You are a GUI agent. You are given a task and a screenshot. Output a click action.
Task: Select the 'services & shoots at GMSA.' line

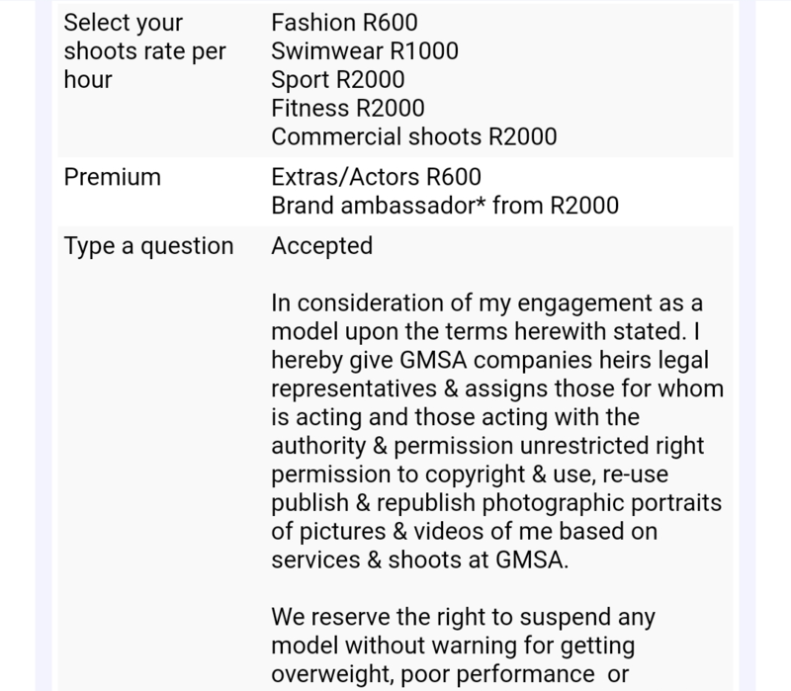pyautogui.click(x=419, y=560)
